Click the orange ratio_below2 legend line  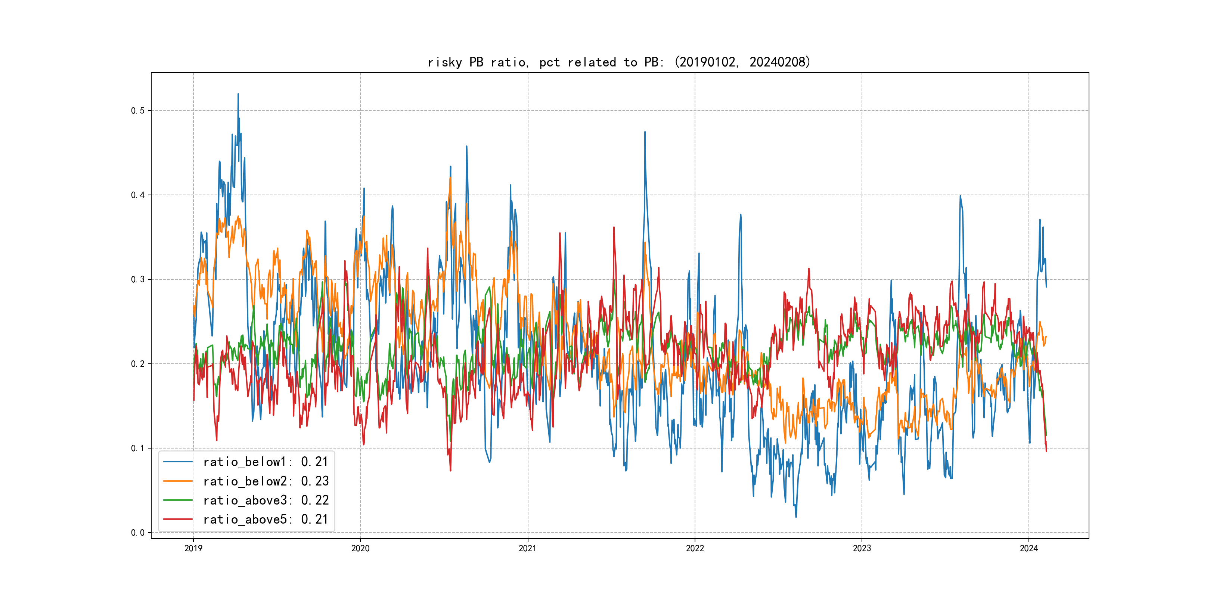pos(177,481)
